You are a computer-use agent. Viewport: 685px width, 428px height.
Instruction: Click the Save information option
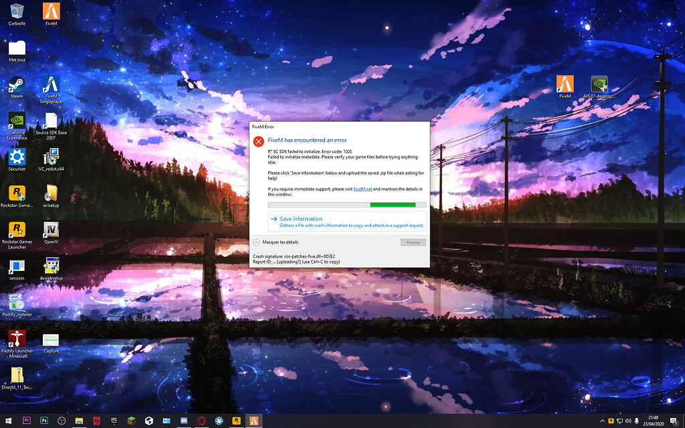(x=301, y=219)
